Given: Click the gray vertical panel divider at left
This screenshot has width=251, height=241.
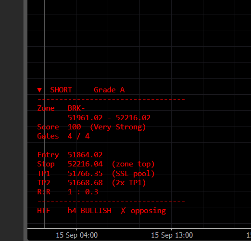Looking at the screenshot, I should (25, 120).
